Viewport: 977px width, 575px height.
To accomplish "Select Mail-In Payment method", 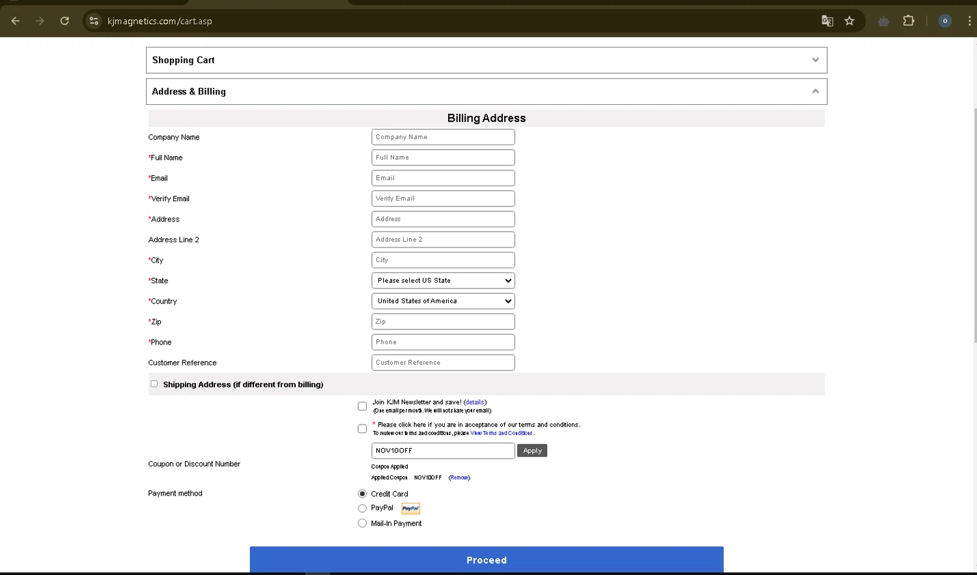I will 362,523.
